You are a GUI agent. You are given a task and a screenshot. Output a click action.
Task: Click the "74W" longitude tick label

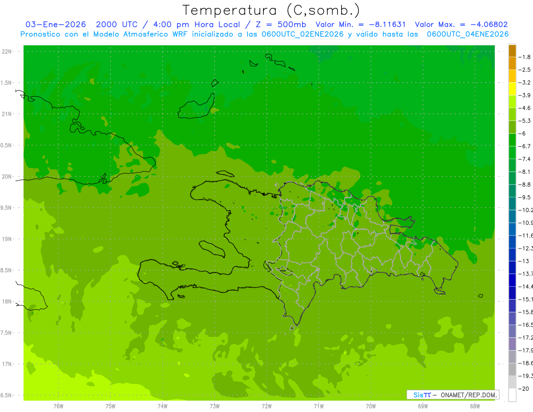[163, 406]
